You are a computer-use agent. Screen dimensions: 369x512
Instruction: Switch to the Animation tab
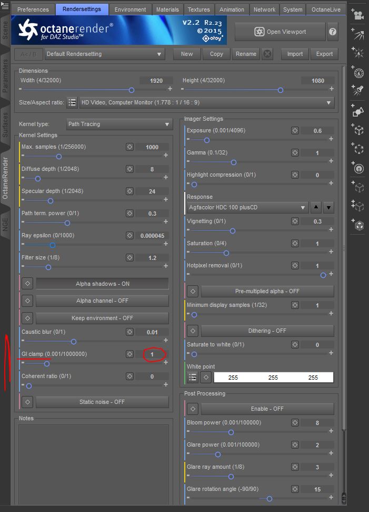tap(232, 9)
